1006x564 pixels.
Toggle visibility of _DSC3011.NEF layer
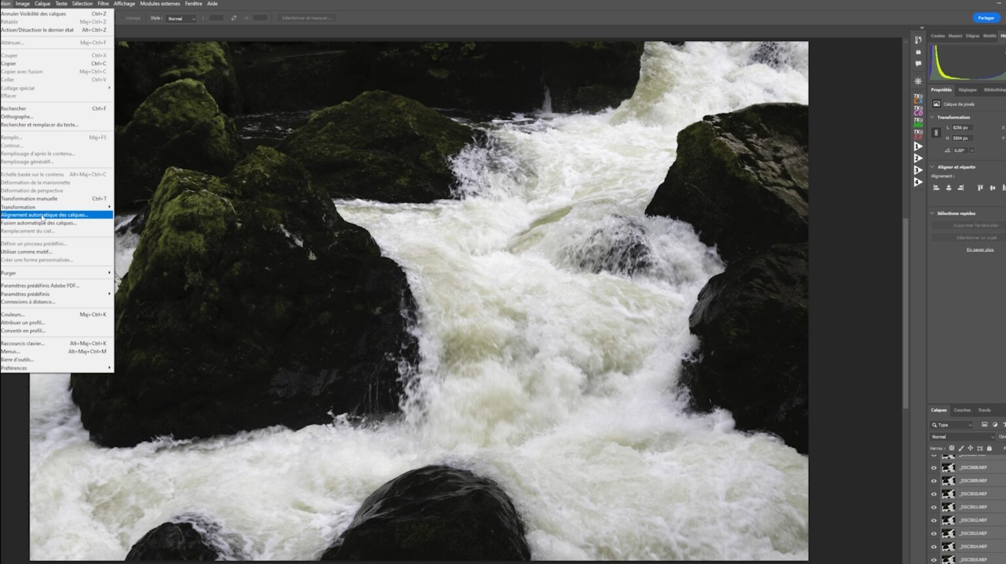934,507
